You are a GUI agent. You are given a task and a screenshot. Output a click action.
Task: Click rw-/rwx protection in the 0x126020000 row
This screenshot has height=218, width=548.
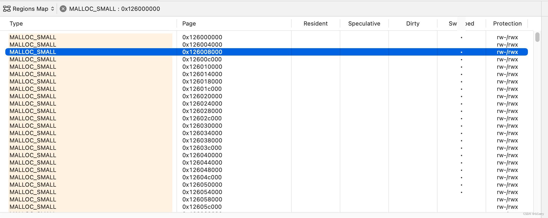(x=507, y=96)
